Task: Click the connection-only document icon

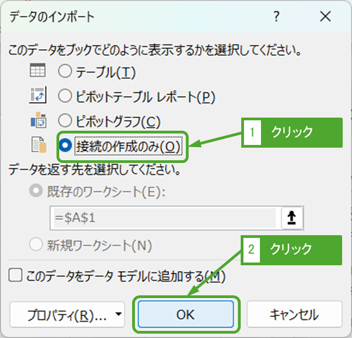Action: click(37, 145)
